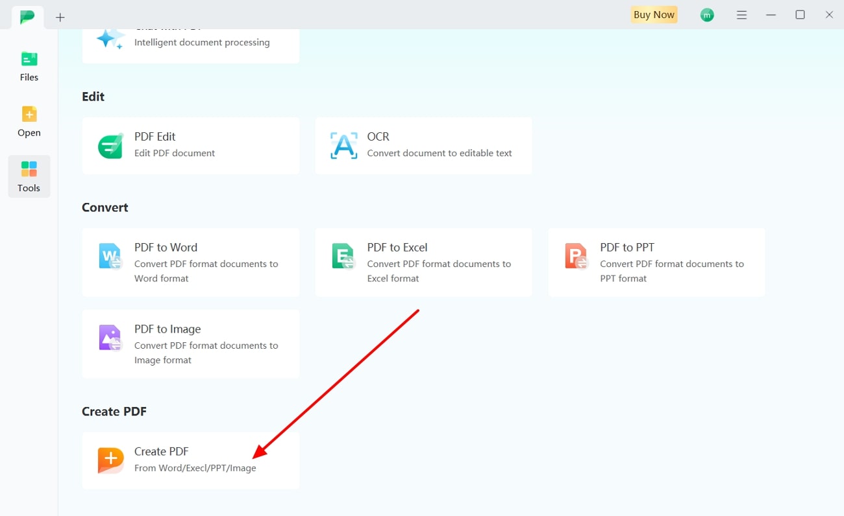Open the hamburger menu
The width and height of the screenshot is (844, 516).
(741, 15)
